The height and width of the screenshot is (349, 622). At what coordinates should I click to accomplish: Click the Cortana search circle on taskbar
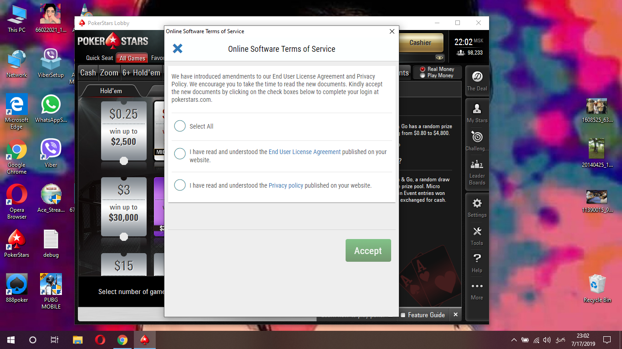coord(33,340)
